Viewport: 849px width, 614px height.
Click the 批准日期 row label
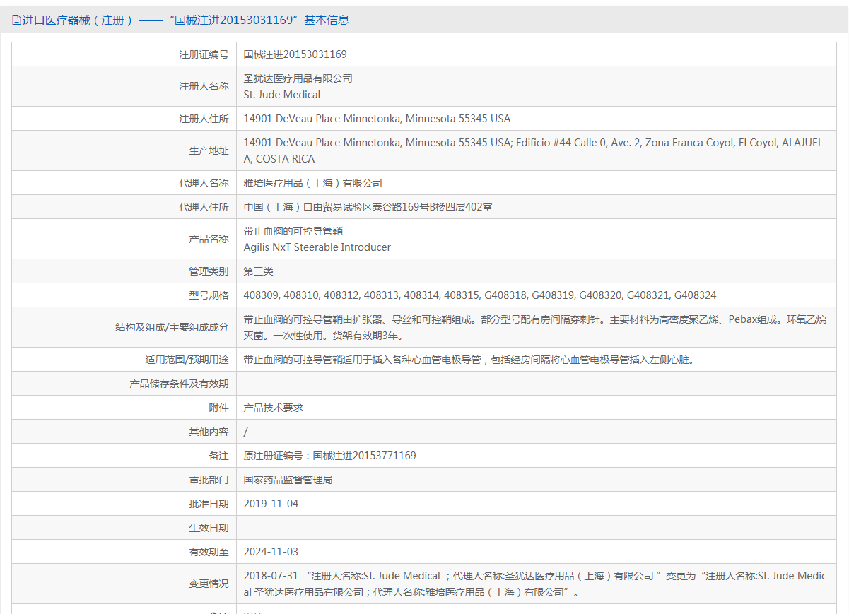point(209,504)
